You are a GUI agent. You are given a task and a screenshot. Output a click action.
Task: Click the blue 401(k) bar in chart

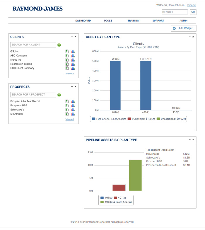[146, 85]
